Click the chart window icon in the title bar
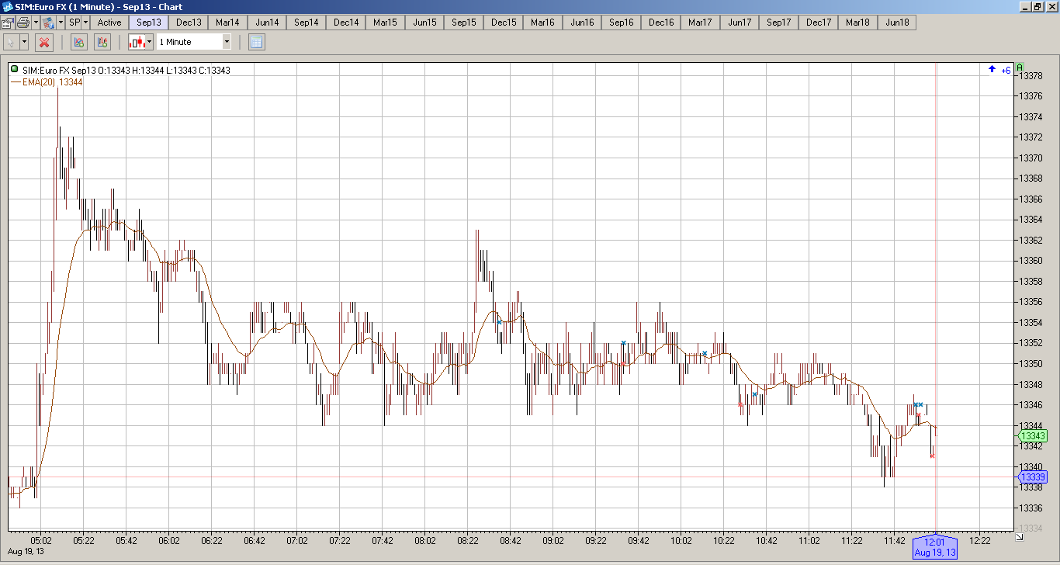Screen dimensions: 1060x565 pos(8,6)
